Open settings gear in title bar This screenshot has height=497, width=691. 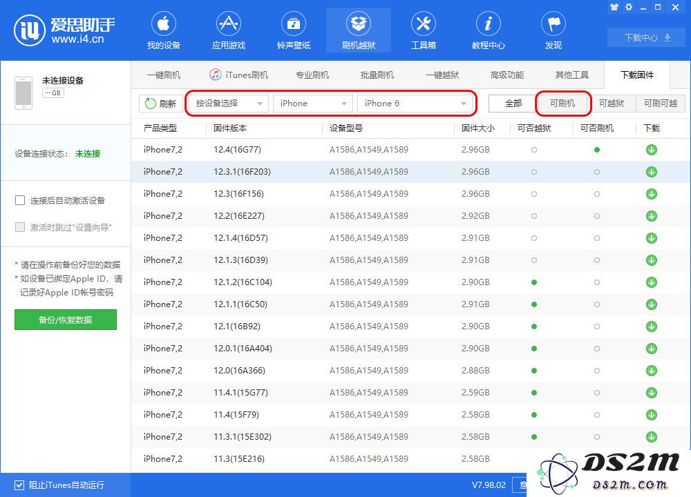click(x=629, y=7)
